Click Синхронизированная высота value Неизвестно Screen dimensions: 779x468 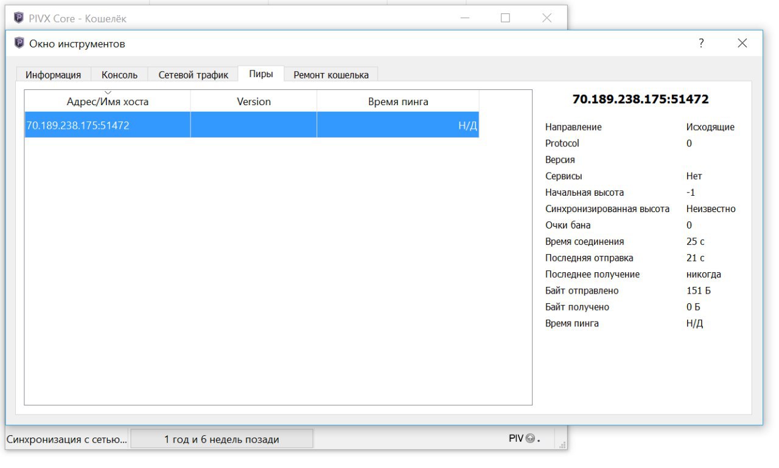[x=711, y=209]
